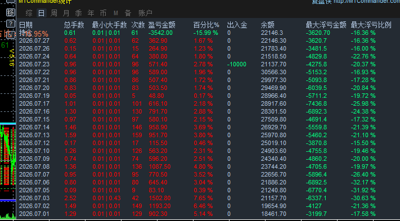Click the 余额 column header
Screen dimensions: 400x221
(268, 25)
